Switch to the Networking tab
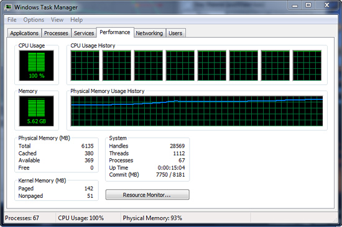The image size is (342, 227). tap(149, 33)
